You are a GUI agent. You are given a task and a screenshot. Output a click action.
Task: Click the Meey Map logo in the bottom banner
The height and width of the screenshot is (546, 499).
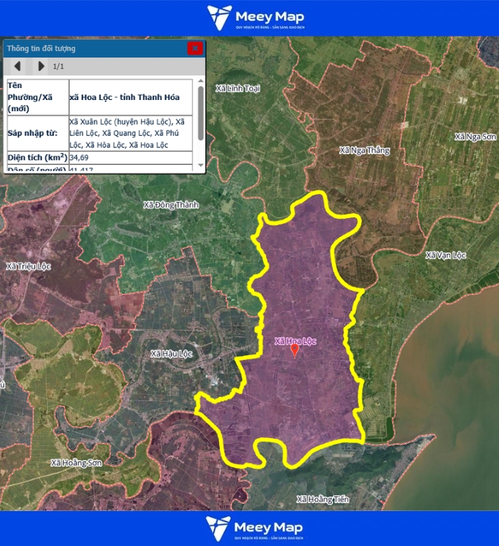click(249, 528)
